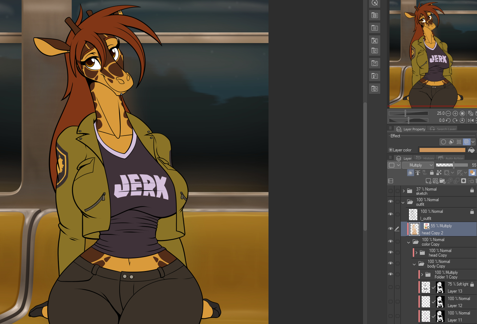This screenshot has height=324, width=477.
Task: Select the Tone effect icon in Layer Property
Action: point(459,142)
